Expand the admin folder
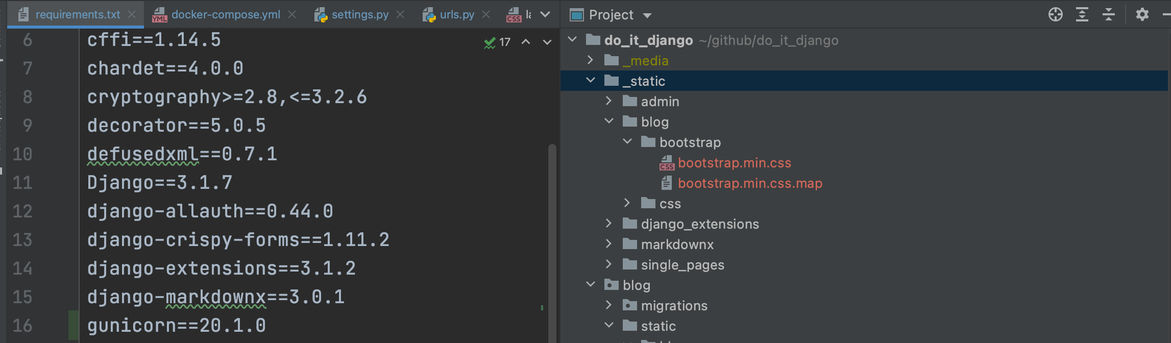This screenshot has height=343, width=1171. coord(609,101)
